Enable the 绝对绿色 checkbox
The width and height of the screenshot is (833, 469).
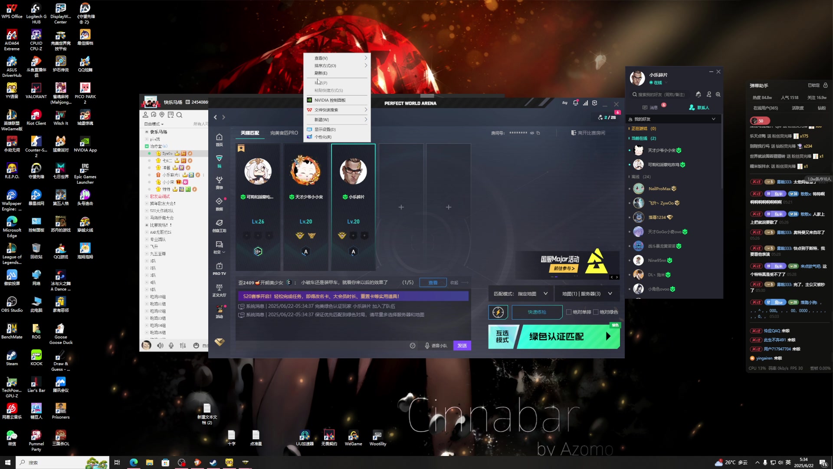tap(596, 312)
